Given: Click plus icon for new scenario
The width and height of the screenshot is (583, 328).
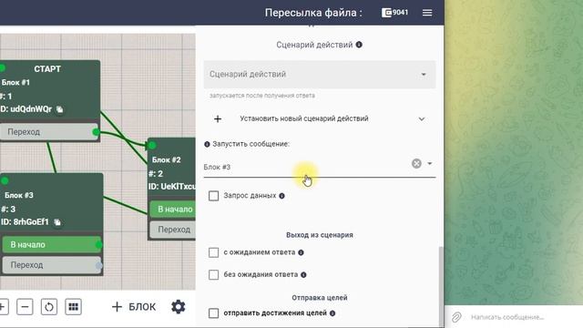Looking at the screenshot, I should pos(218,119).
